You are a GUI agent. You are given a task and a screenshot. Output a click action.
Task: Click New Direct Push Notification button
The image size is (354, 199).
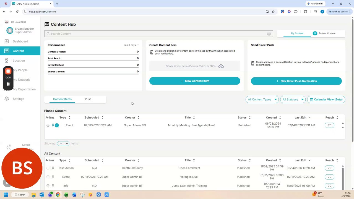point(296,81)
